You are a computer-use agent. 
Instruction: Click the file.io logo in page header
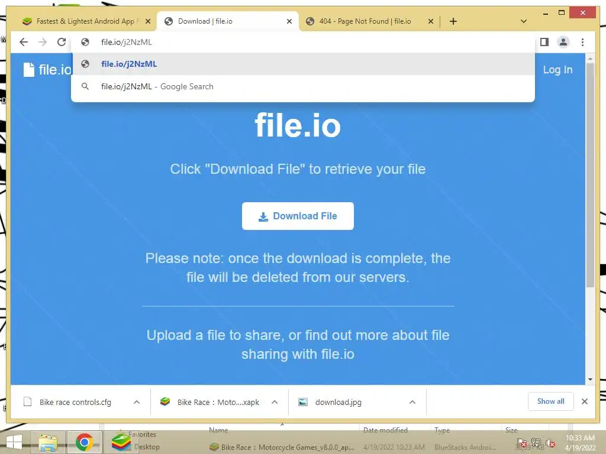(x=47, y=70)
